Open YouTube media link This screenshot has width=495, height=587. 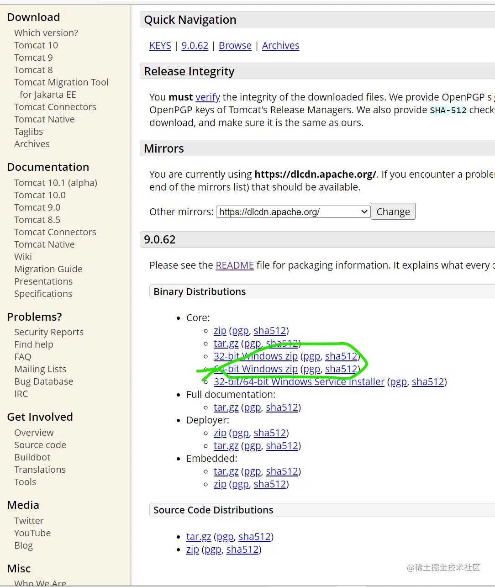click(x=32, y=533)
